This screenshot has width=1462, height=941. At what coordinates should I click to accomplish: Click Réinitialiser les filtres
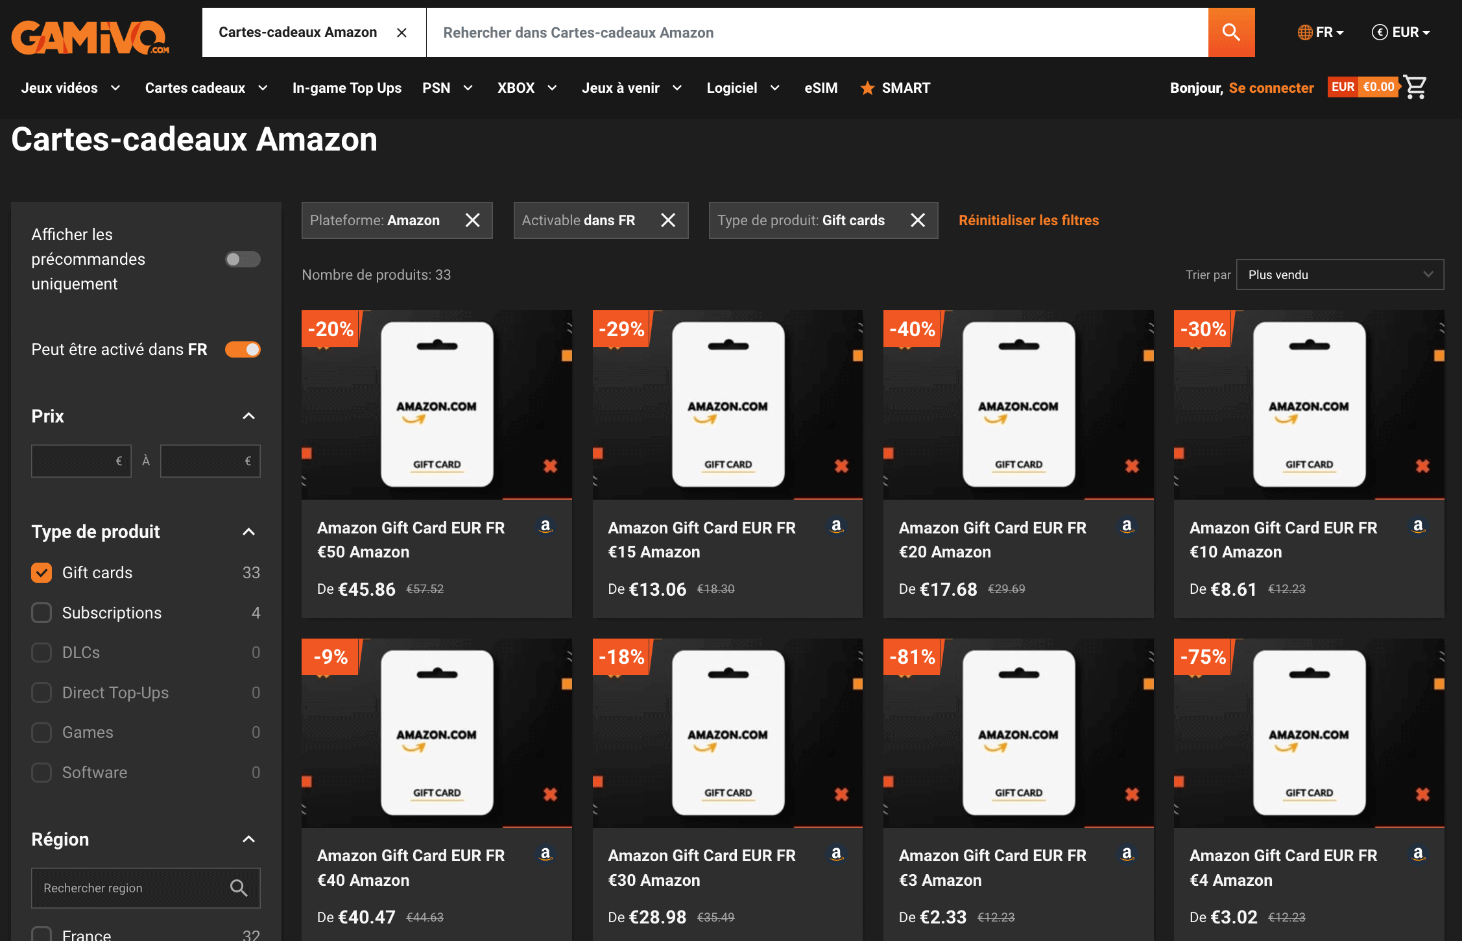pos(1028,220)
